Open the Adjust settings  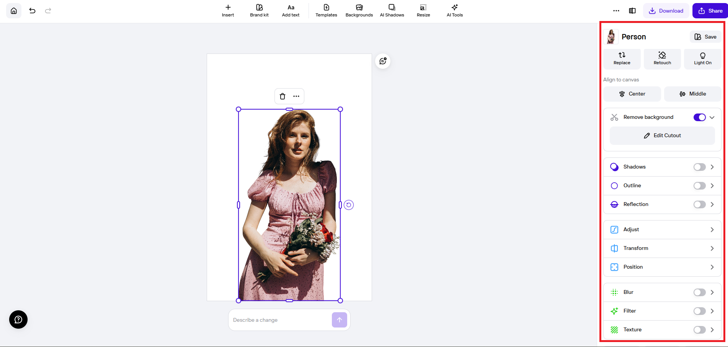pos(662,230)
